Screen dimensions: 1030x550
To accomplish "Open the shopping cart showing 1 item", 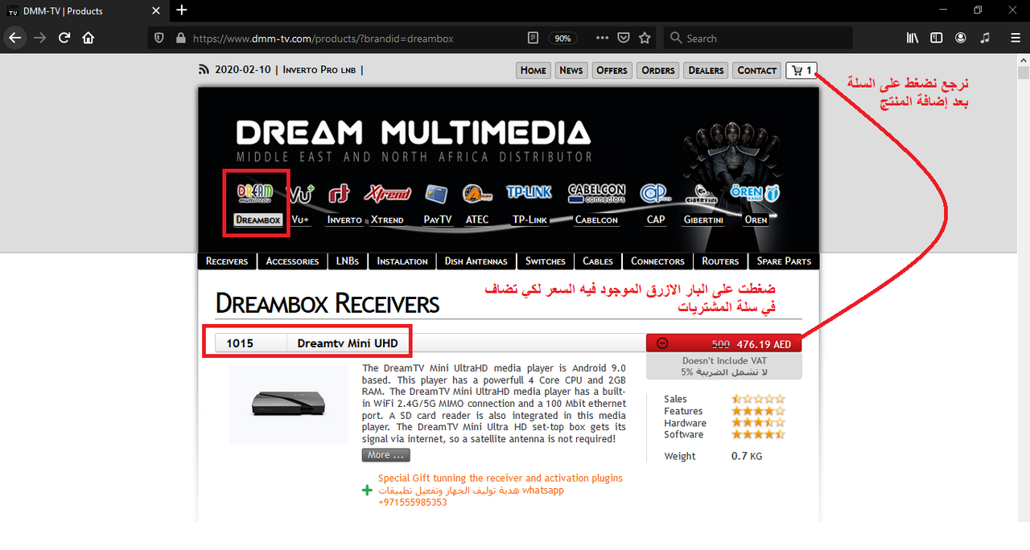I will pos(801,71).
